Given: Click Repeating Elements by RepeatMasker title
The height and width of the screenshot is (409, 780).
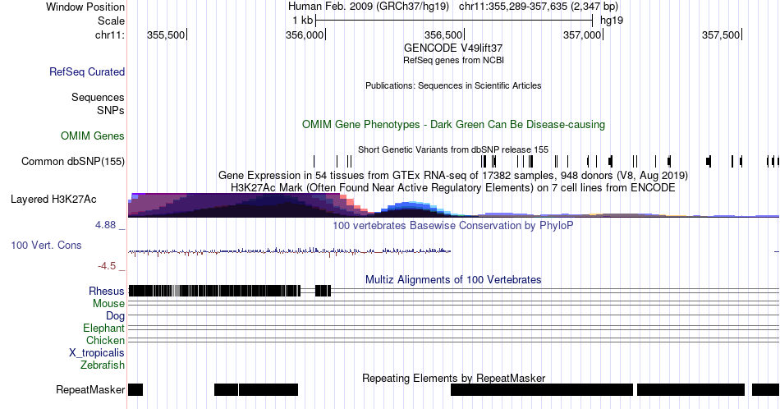Looking at the screenshot, I should (x=453, y=378).
